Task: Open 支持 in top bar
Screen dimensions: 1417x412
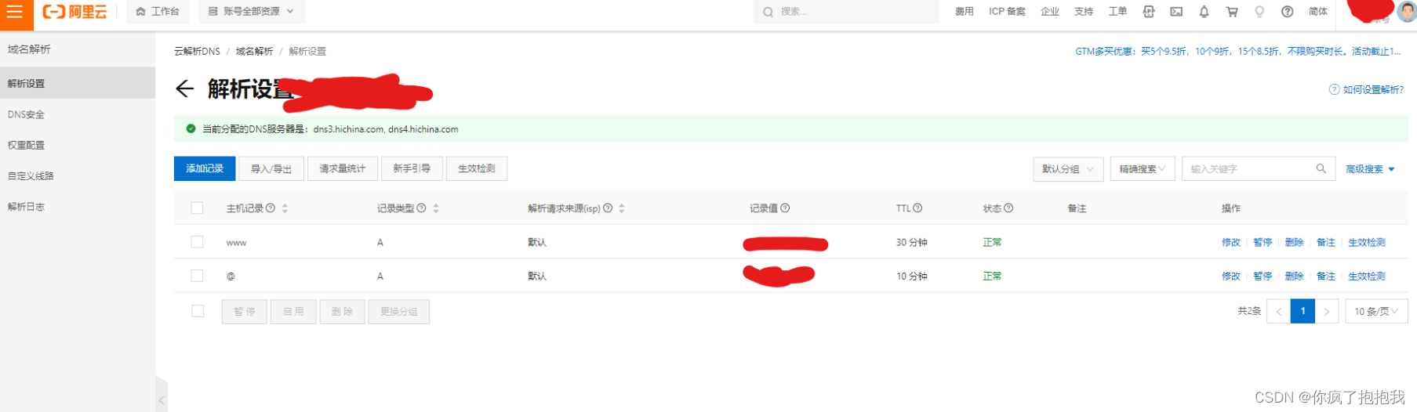Action: click(x=1084, y=12)
